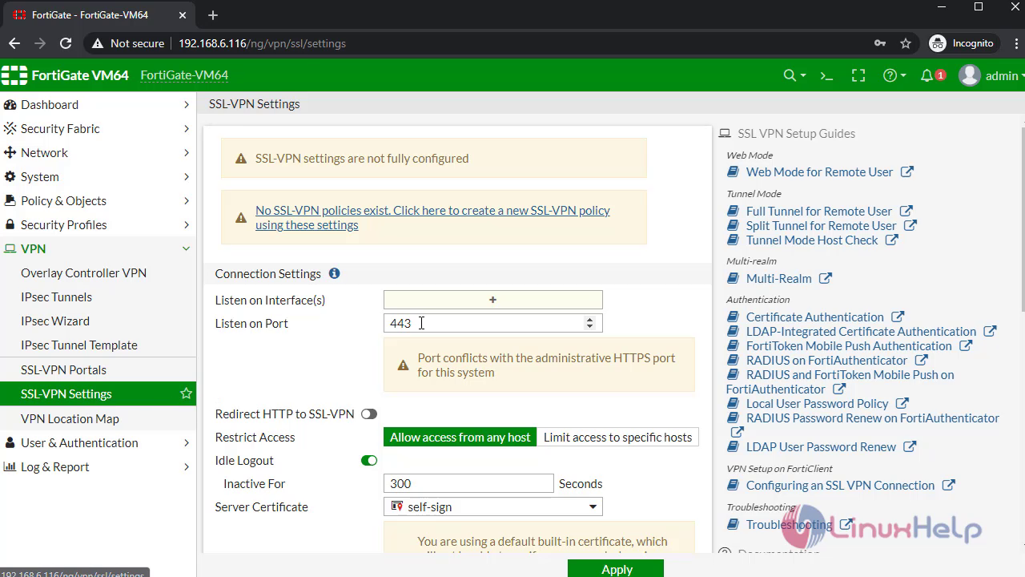Viewport: 1025px width, 577px height.
Task: Open RADIUS on FortiAuthenticator guide
Action: coord(826,360)
